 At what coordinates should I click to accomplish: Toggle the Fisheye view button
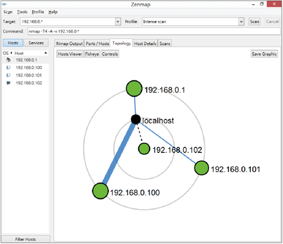(x=92, y=54)
